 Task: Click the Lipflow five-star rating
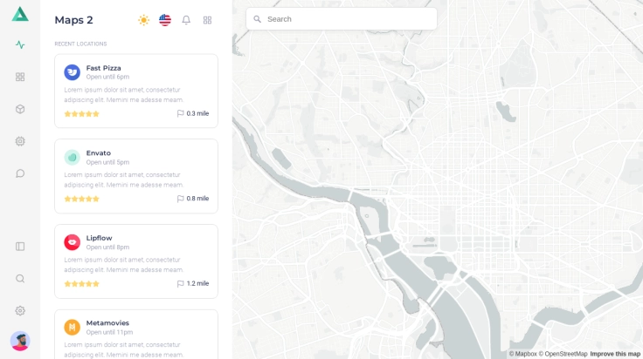[x=81, y=284]
